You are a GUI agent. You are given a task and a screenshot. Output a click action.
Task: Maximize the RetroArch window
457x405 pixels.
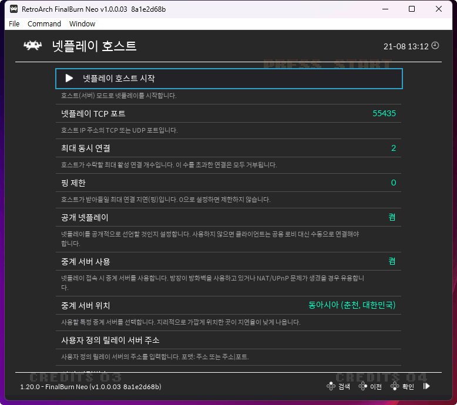pos(412,9)
